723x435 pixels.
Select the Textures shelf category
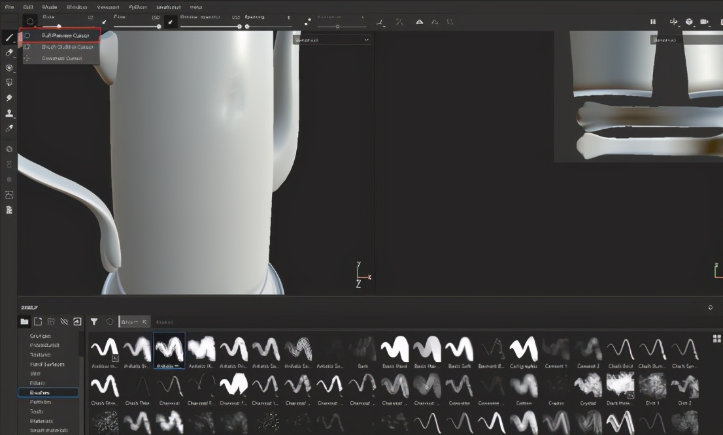[40, 355]
